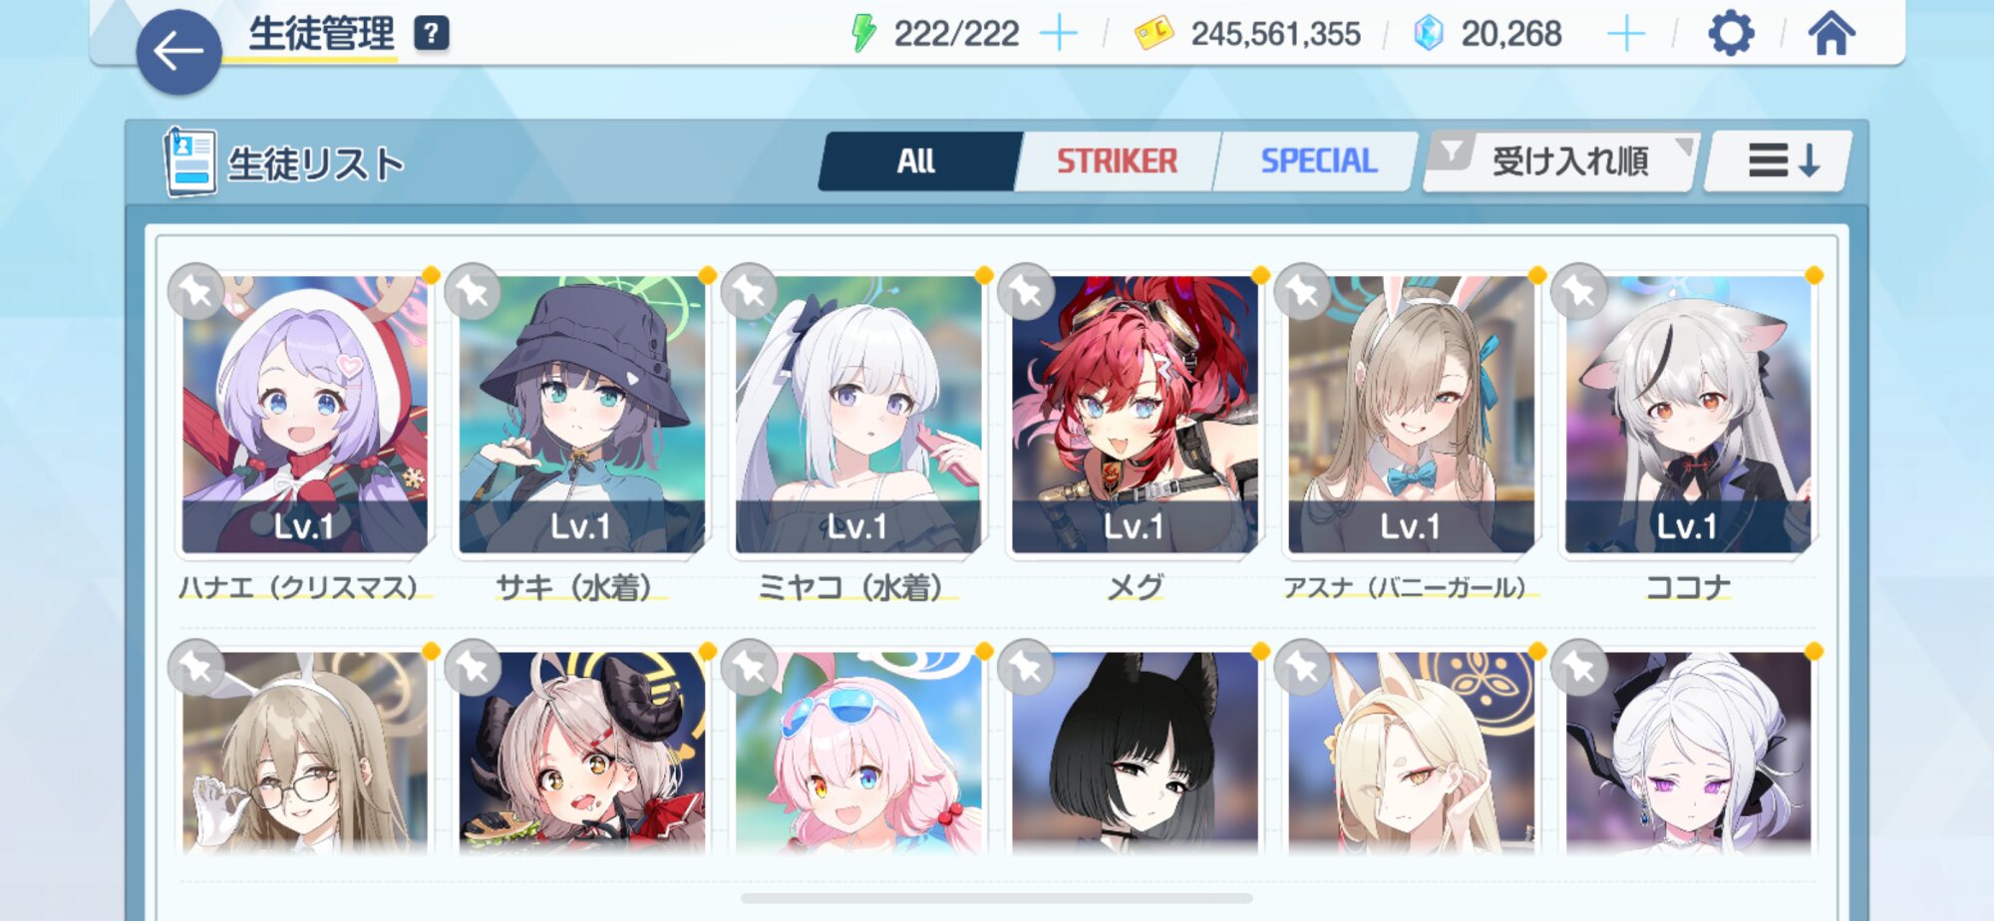Screen dimensions: 1994x921
Task: Go to the lobby with the home icon
Action: [x=1831, y=33]
